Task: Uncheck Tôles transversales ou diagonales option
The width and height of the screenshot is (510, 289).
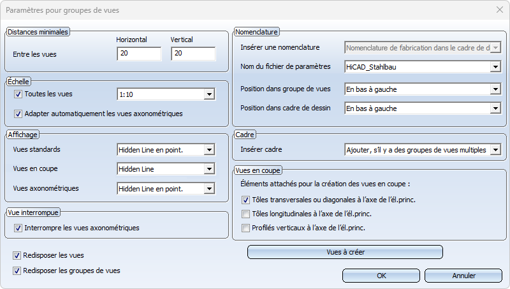Action: click(x=245, y=200)
